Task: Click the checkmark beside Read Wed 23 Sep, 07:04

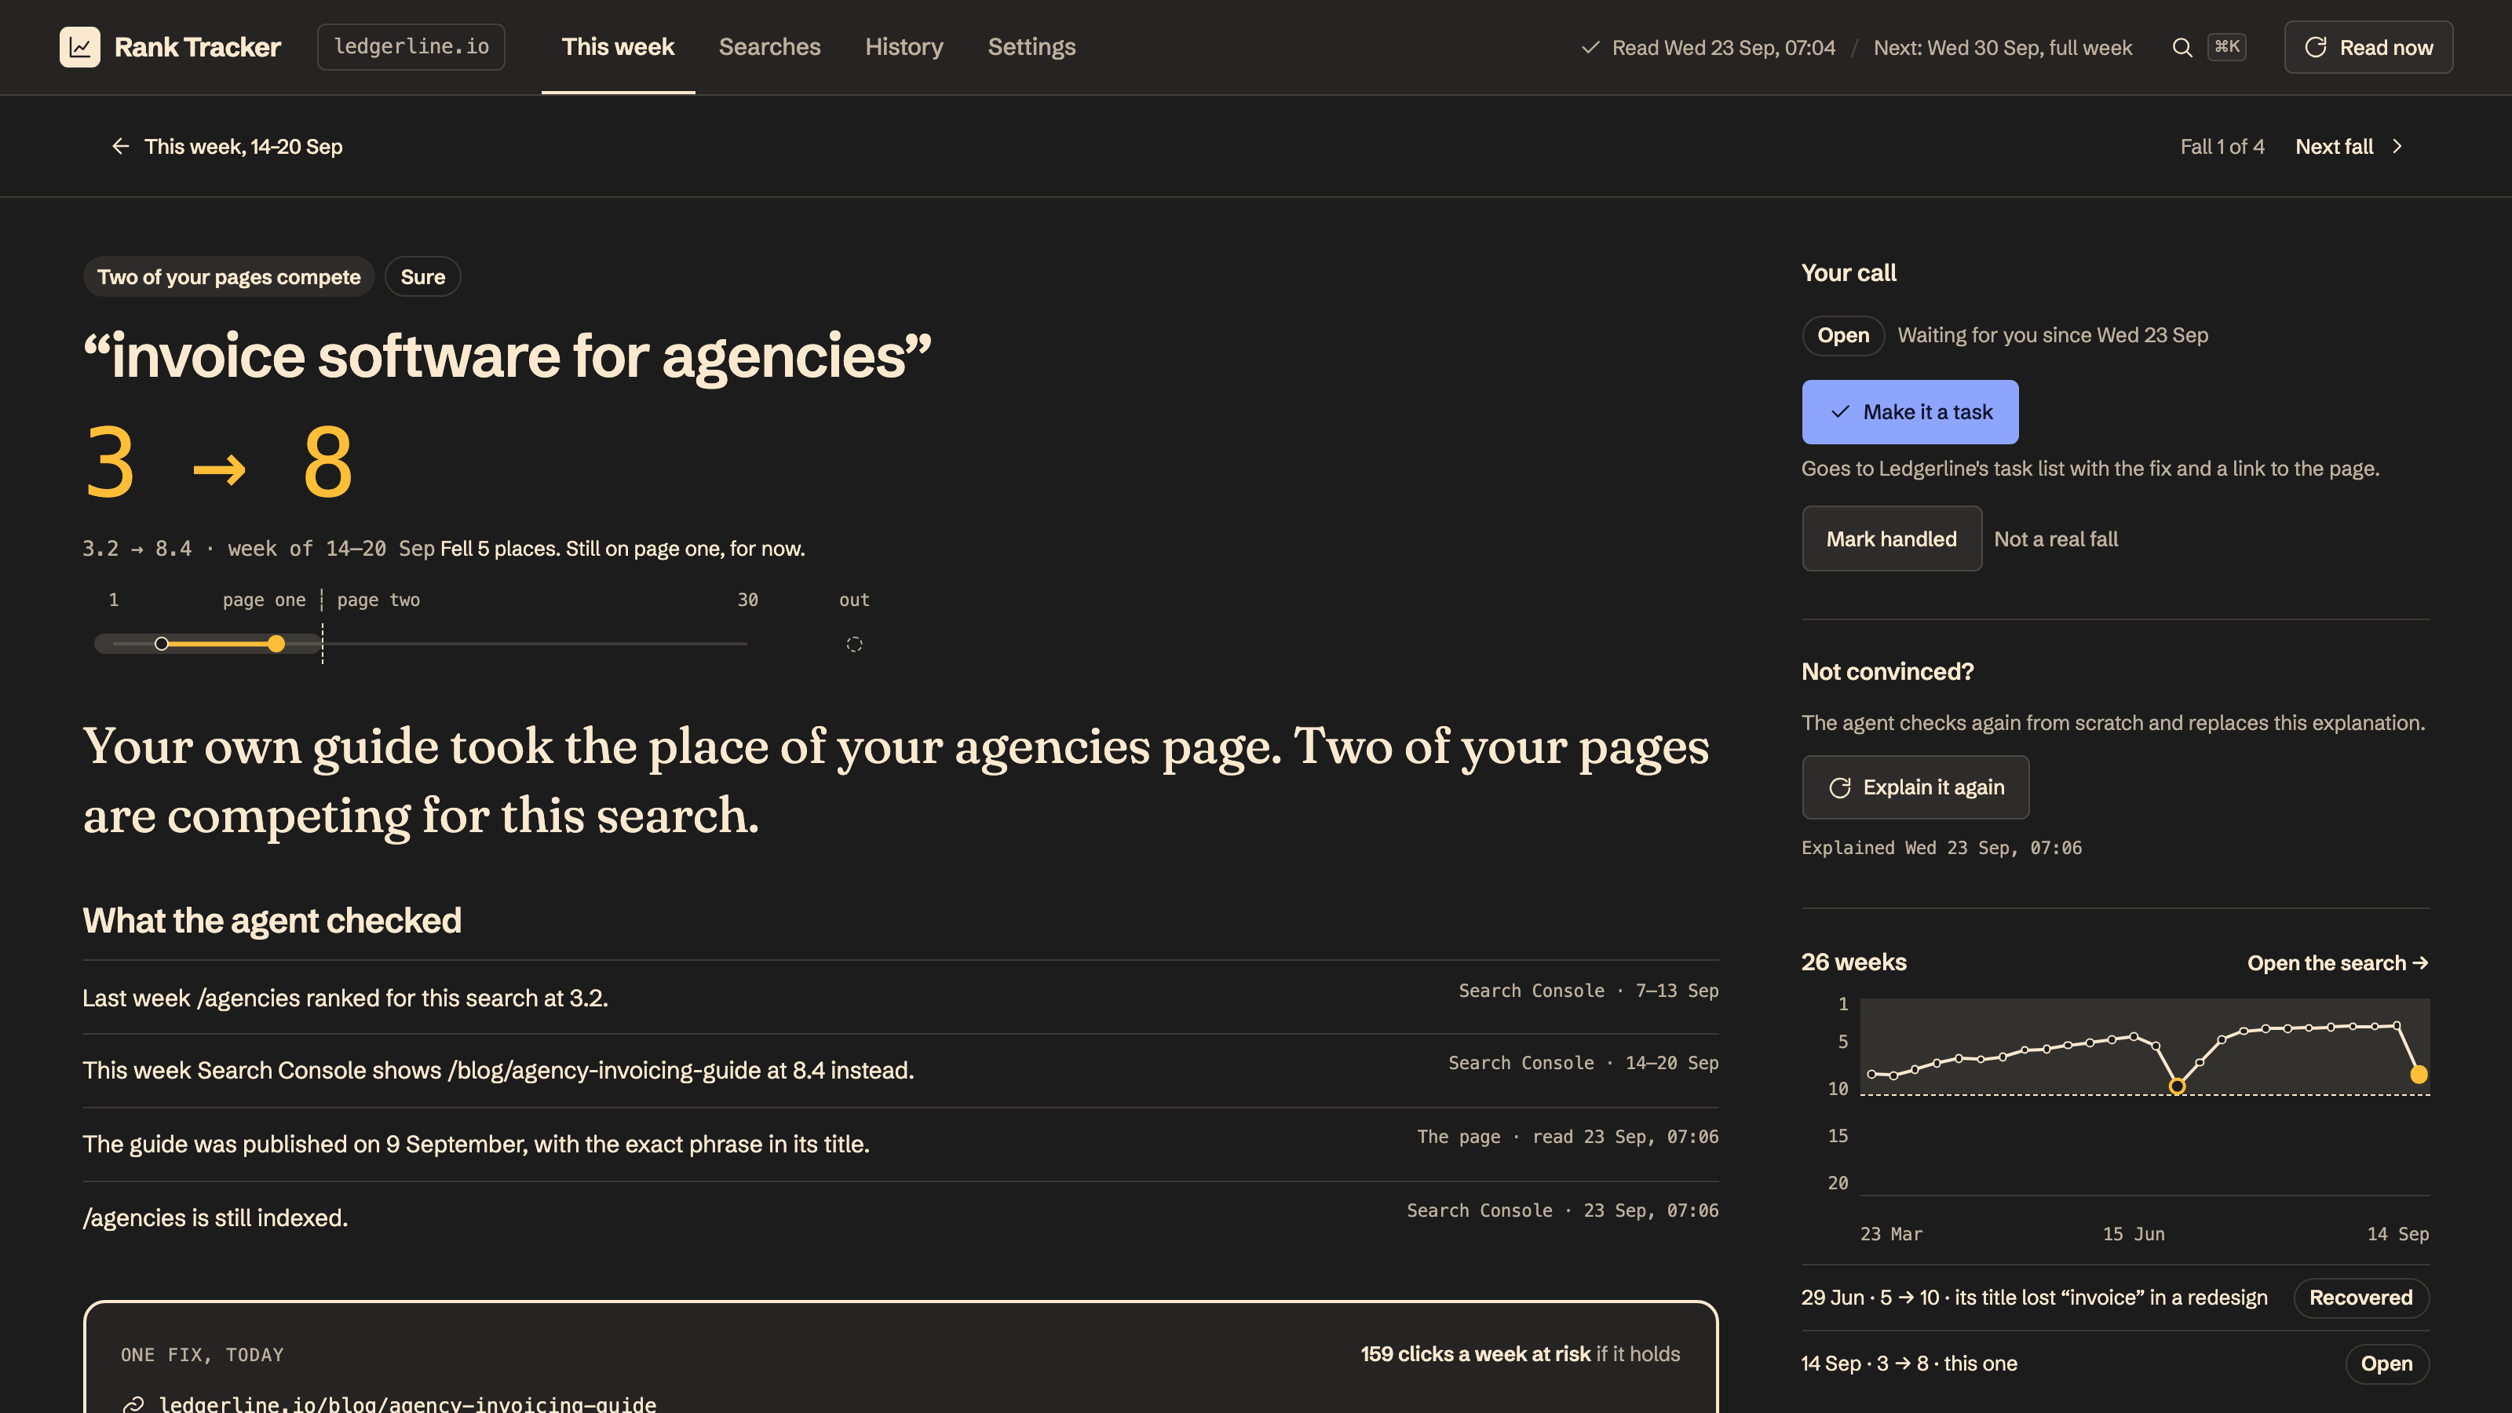Action: (x=1590, y=47)
